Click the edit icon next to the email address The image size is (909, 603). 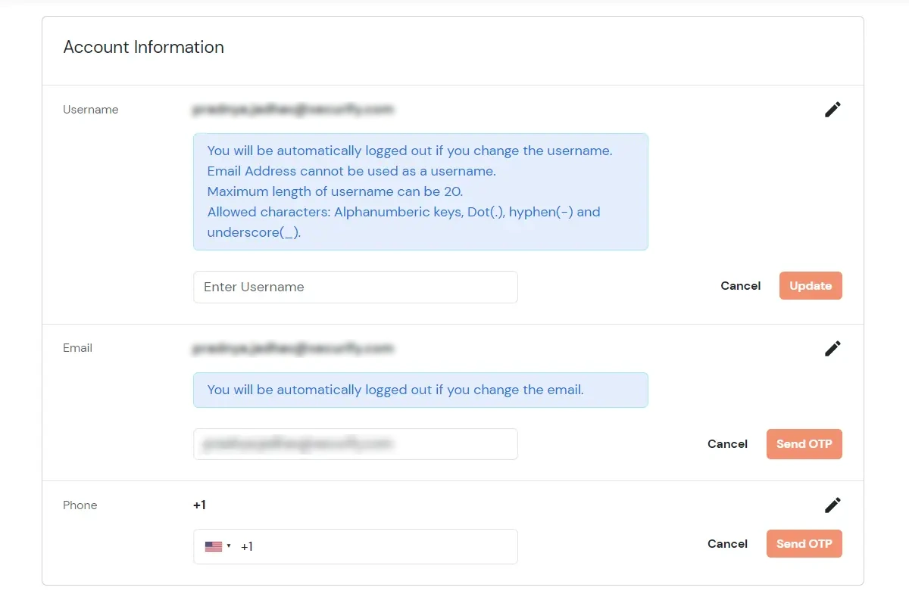(832, 348)
